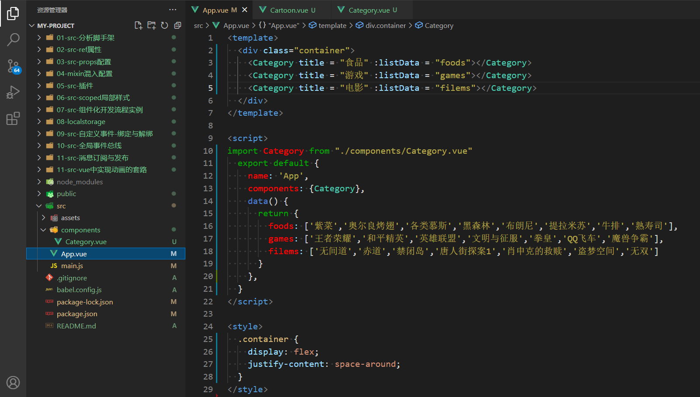Expand the assets folder

pos(105,218)
